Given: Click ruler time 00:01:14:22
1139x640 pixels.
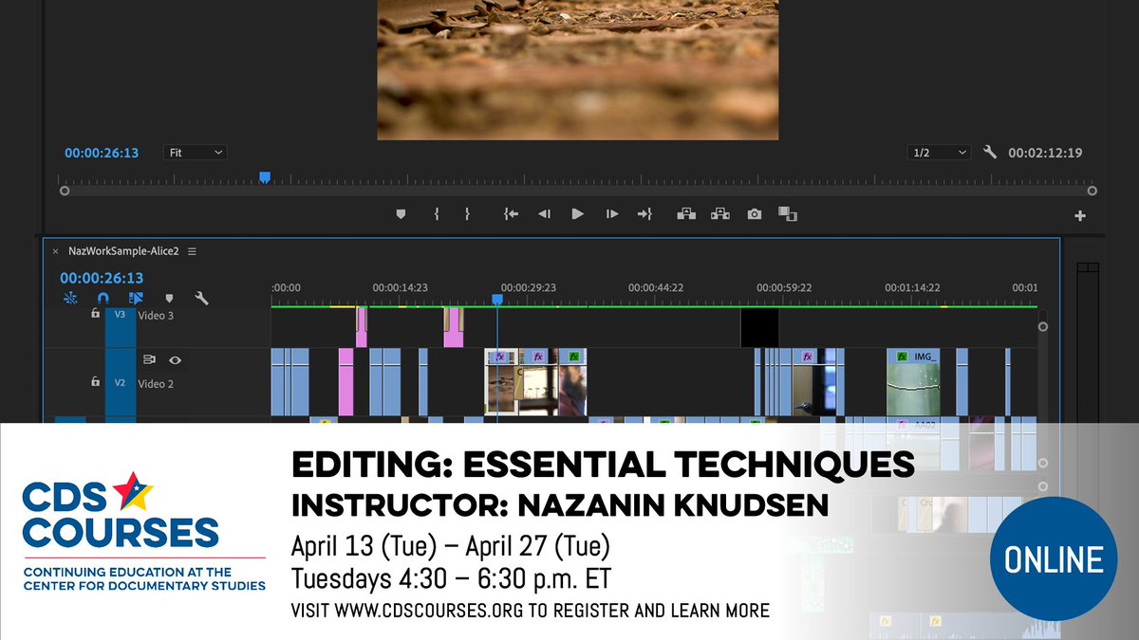Looking at the screenshot, I should click(912, 287).
